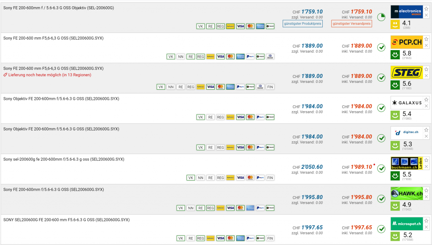Click the Galaxus shop logo
Viewport: 432px width, 245px height.
tap(406, 102)
